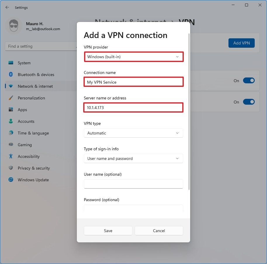
Task: Save the new VPN connection
Action: pos(108,231)
